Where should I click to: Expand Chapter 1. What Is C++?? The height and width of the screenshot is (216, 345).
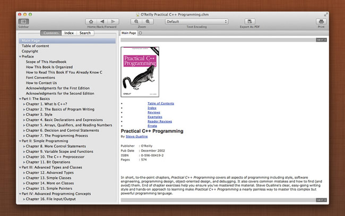pyautogui.click(x=24, y=104)
